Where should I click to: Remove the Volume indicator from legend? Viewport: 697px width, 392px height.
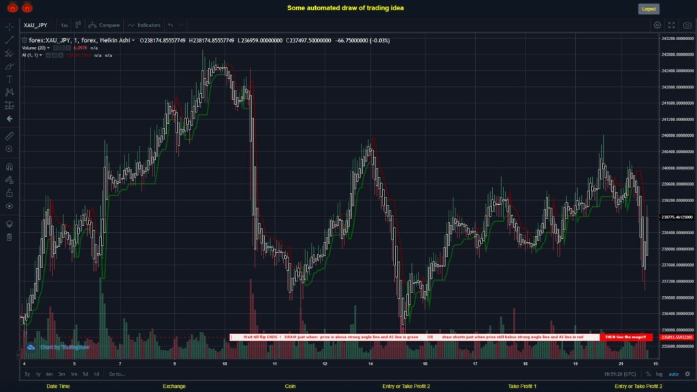pyautogui.click(x=68, y=48)
